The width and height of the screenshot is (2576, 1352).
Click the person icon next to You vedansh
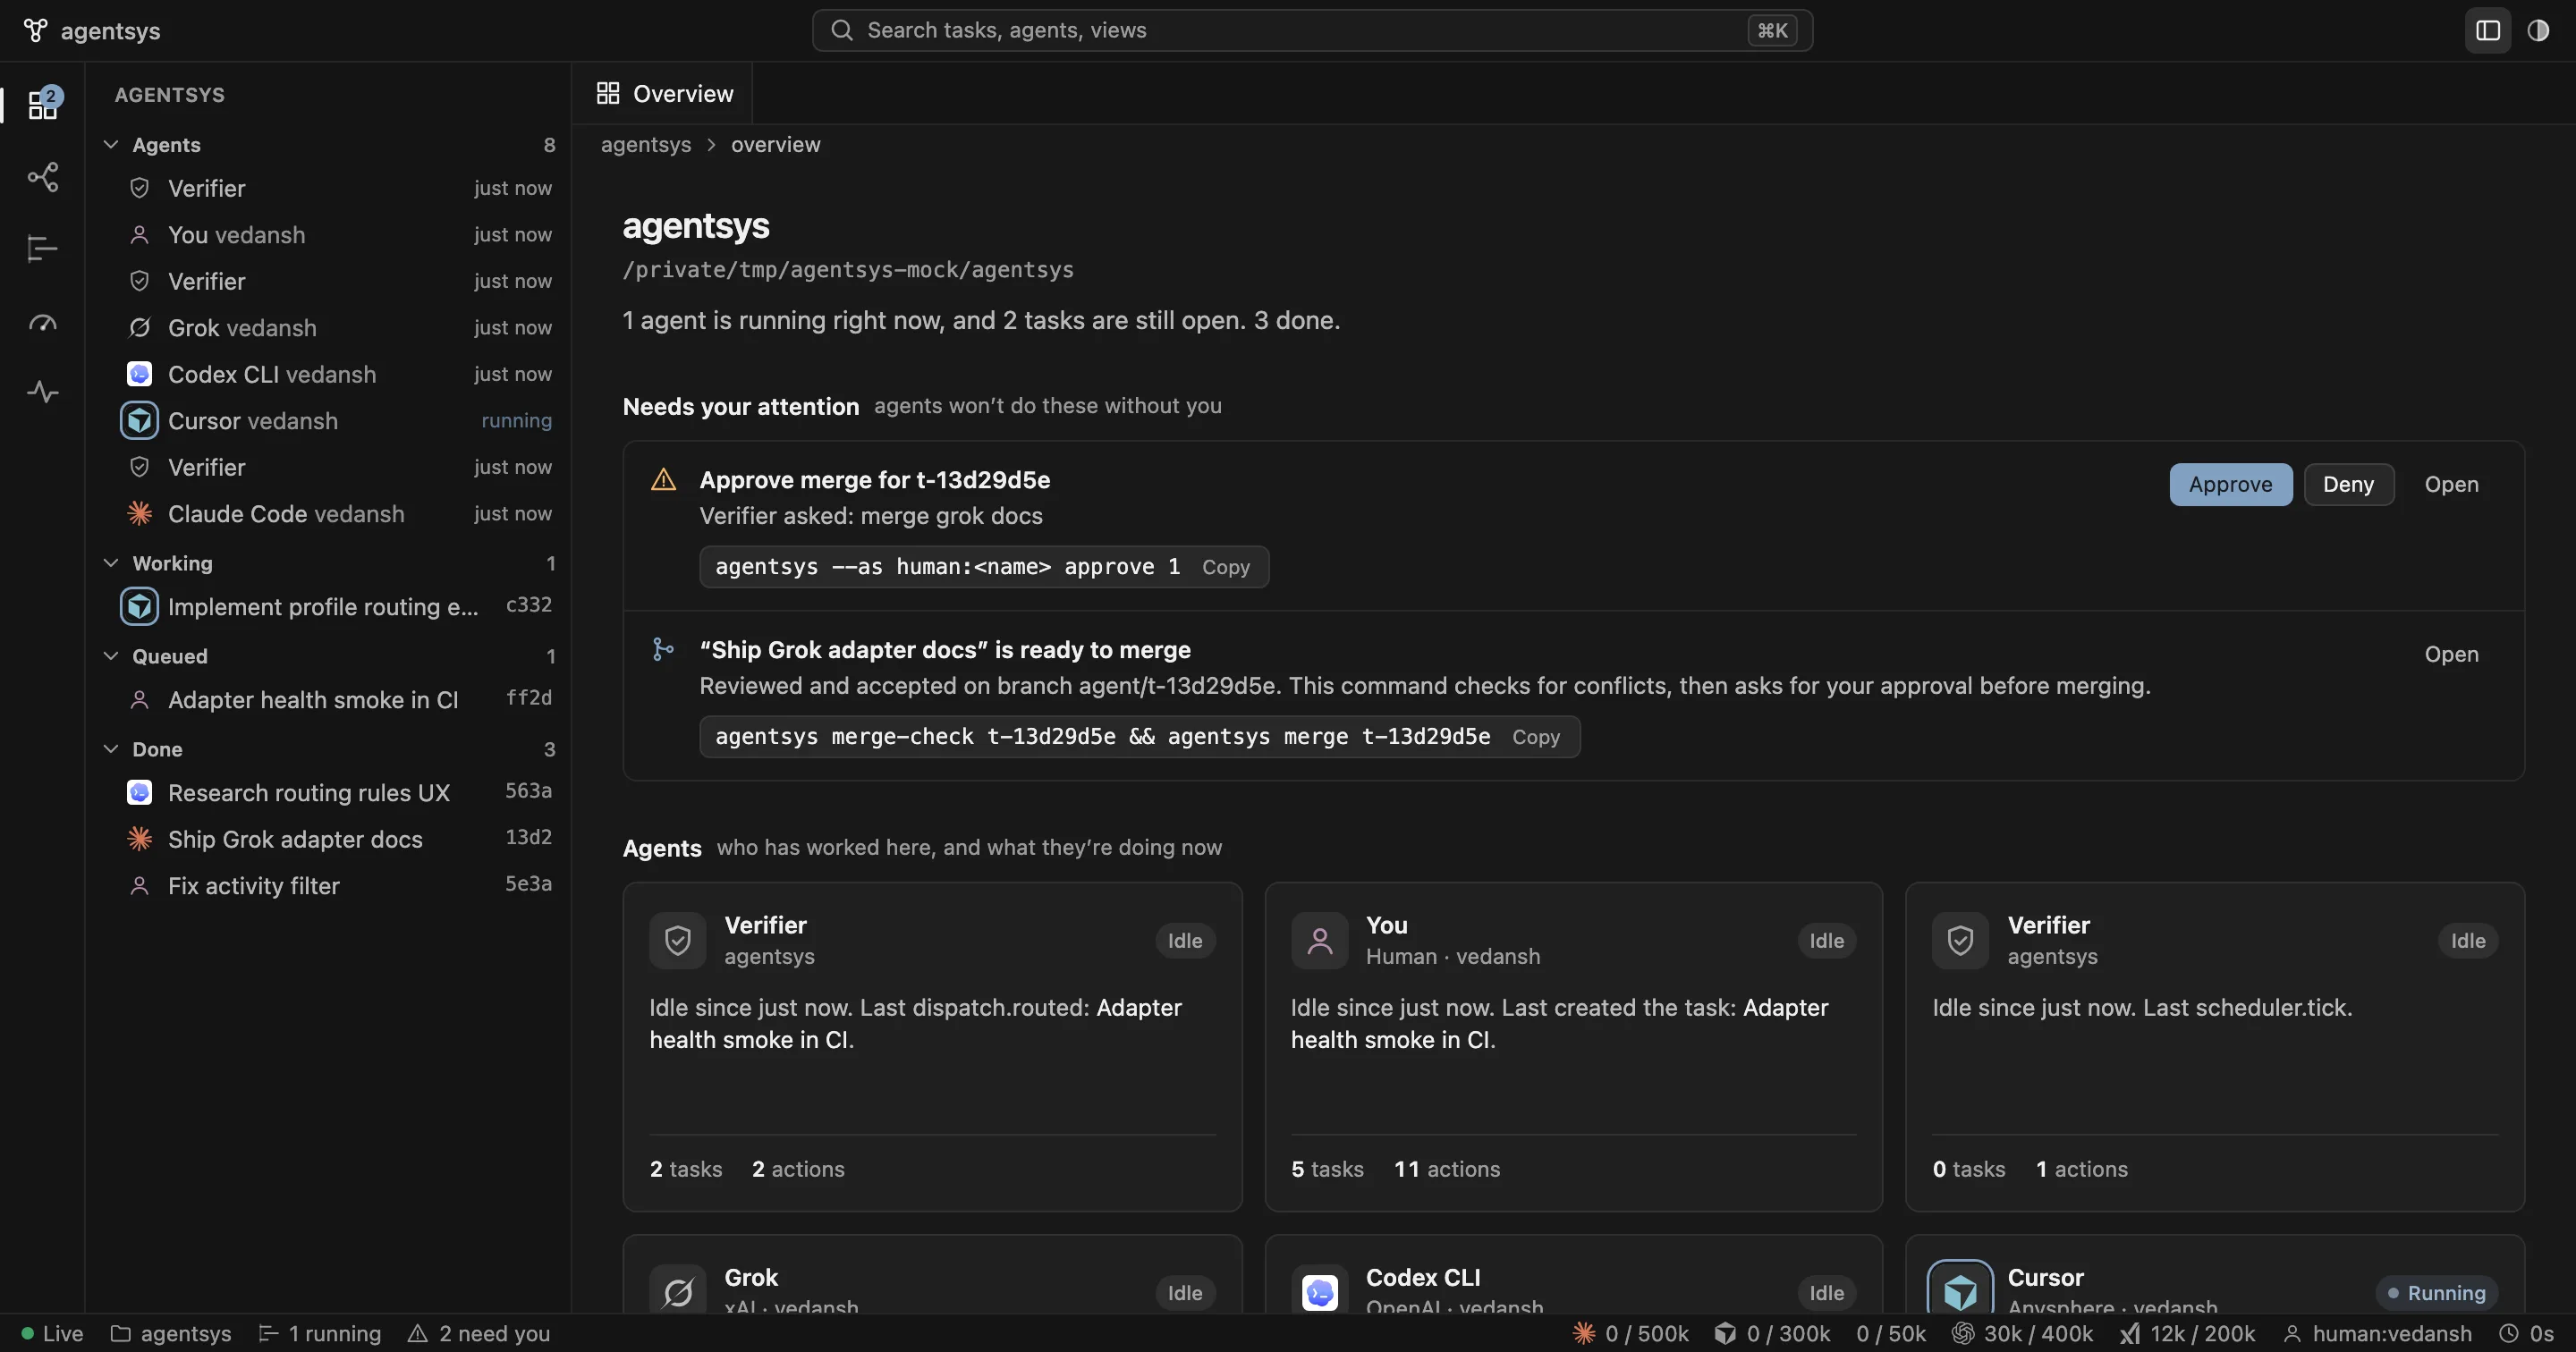(139, 234)
